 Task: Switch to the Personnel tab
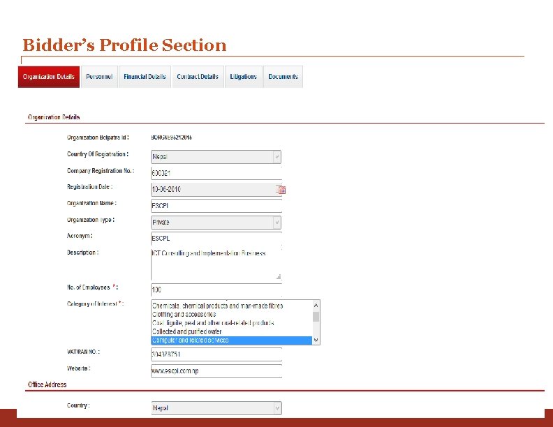coord(99,77)
